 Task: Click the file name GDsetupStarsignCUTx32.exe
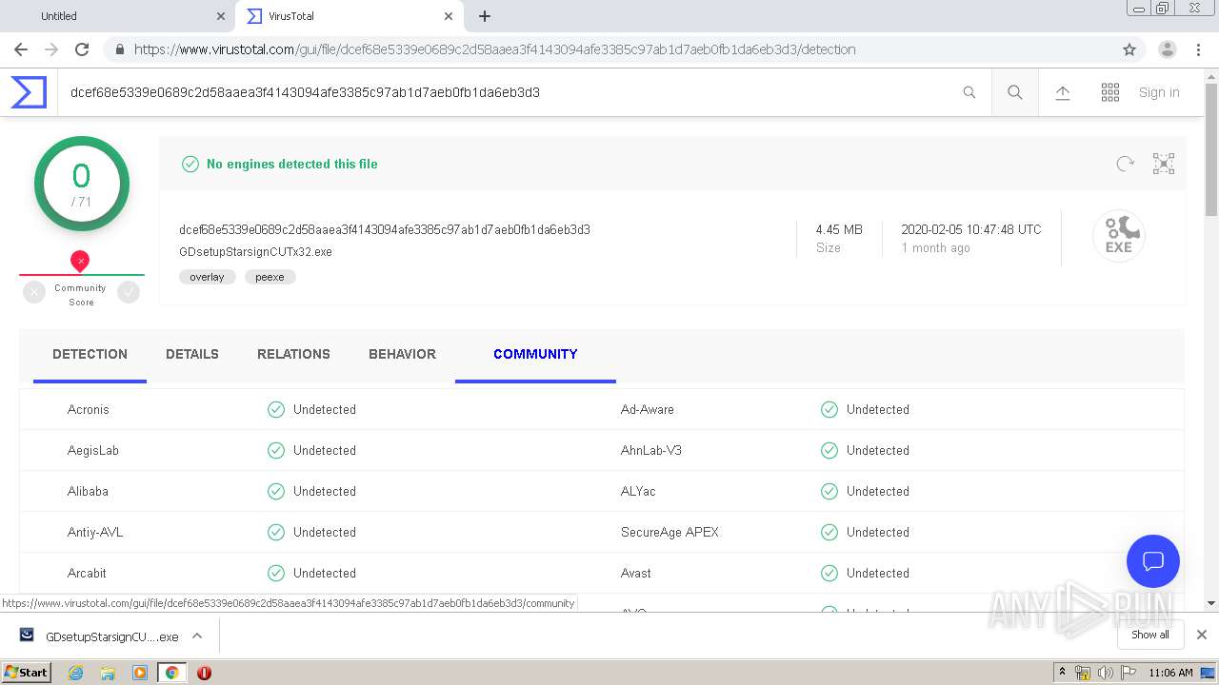(255, 252)
